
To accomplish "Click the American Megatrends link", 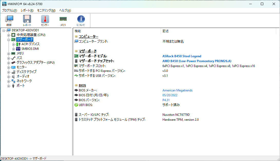I will pyautogui.click(x=177, y=90).
